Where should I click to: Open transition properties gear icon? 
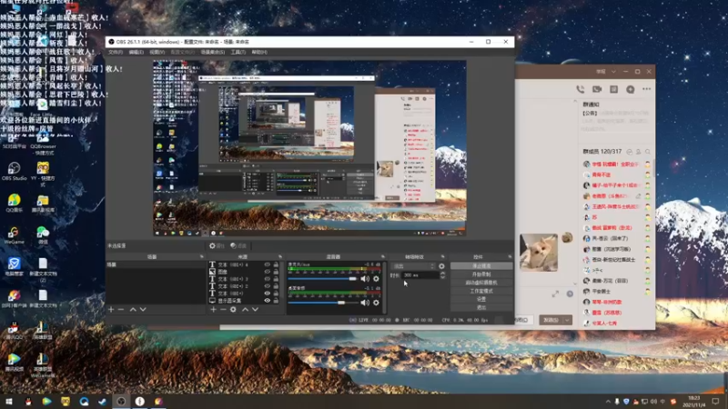tap(441, 266)
